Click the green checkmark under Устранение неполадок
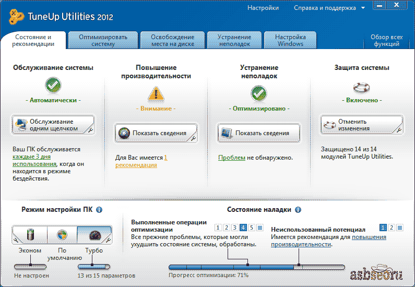The height and width of the screenshot is (287, 415). click(258, 93)
